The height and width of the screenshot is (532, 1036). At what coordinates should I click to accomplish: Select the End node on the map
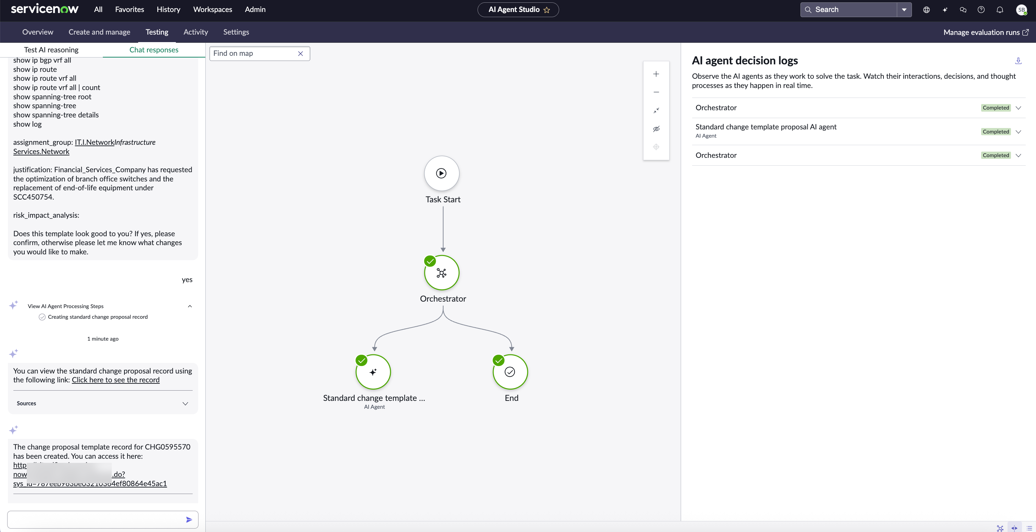pos(510,372)
